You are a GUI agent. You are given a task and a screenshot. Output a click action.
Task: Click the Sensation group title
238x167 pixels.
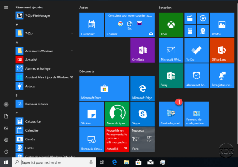[x=165, y=8]
